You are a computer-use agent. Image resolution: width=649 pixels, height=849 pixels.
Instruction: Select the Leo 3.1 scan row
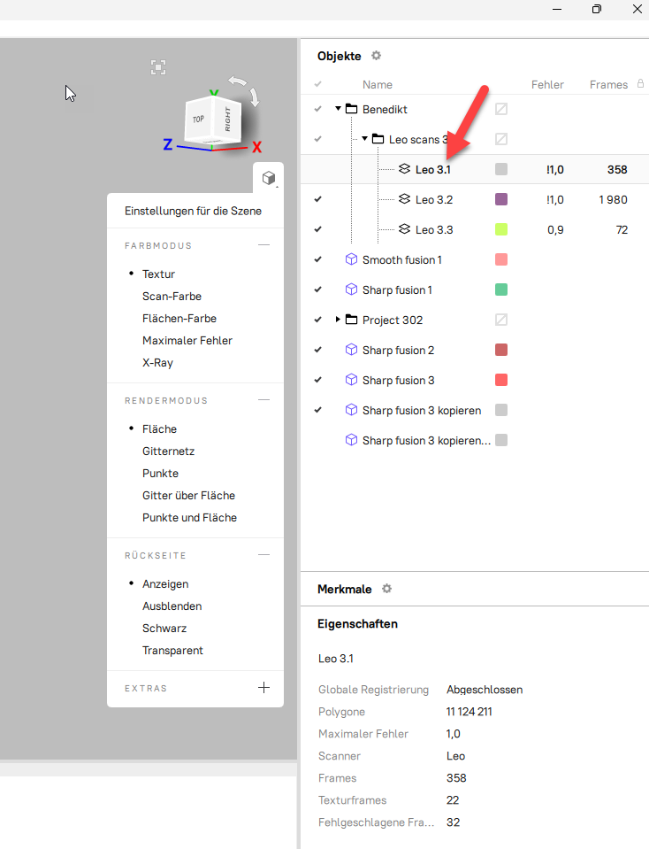click(475, 169)
